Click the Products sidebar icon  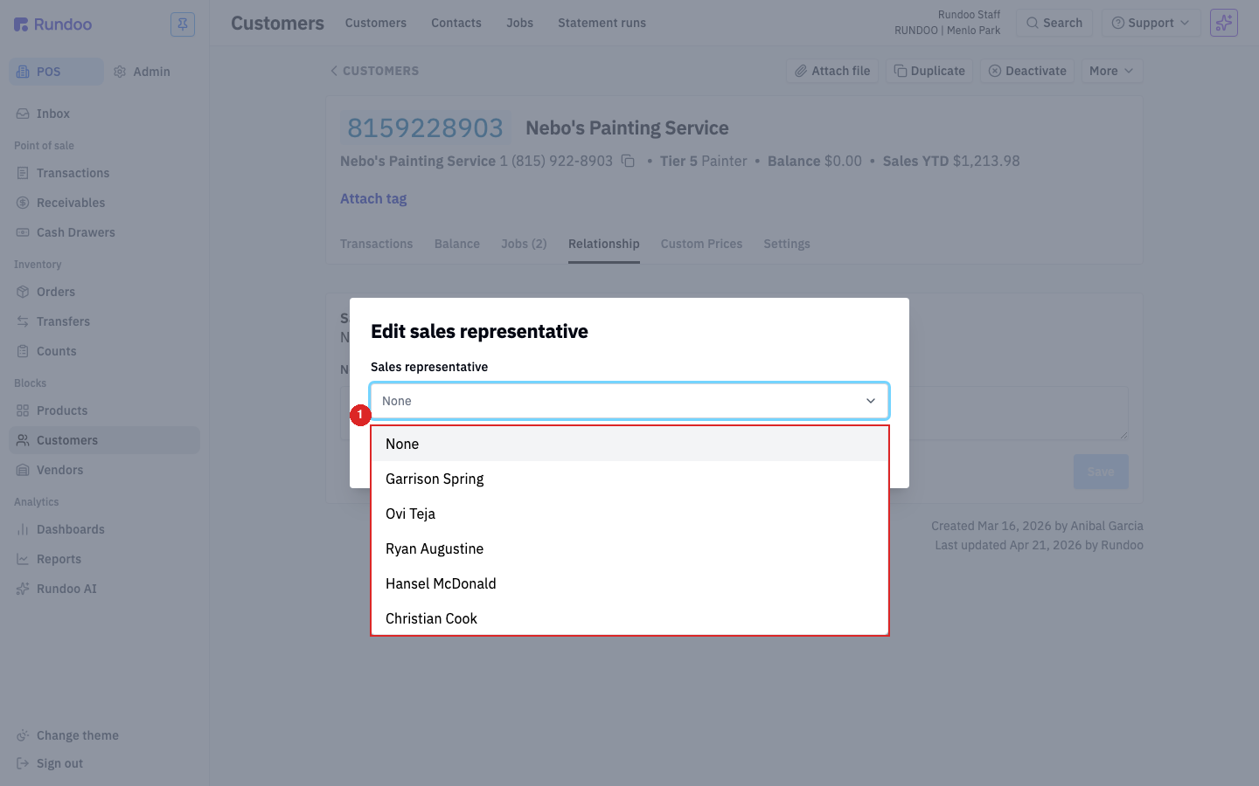click(23, 410)
